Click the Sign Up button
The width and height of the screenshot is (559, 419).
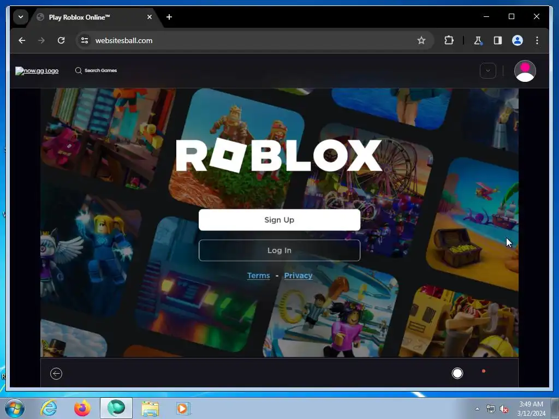click(279, 220)
